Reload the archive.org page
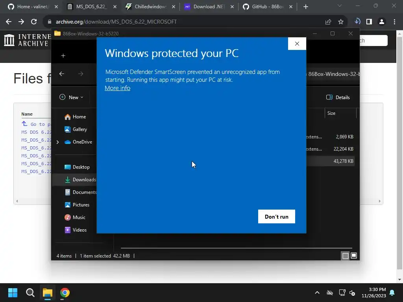The width and height of the screenshot is (403, 302). 34,22
